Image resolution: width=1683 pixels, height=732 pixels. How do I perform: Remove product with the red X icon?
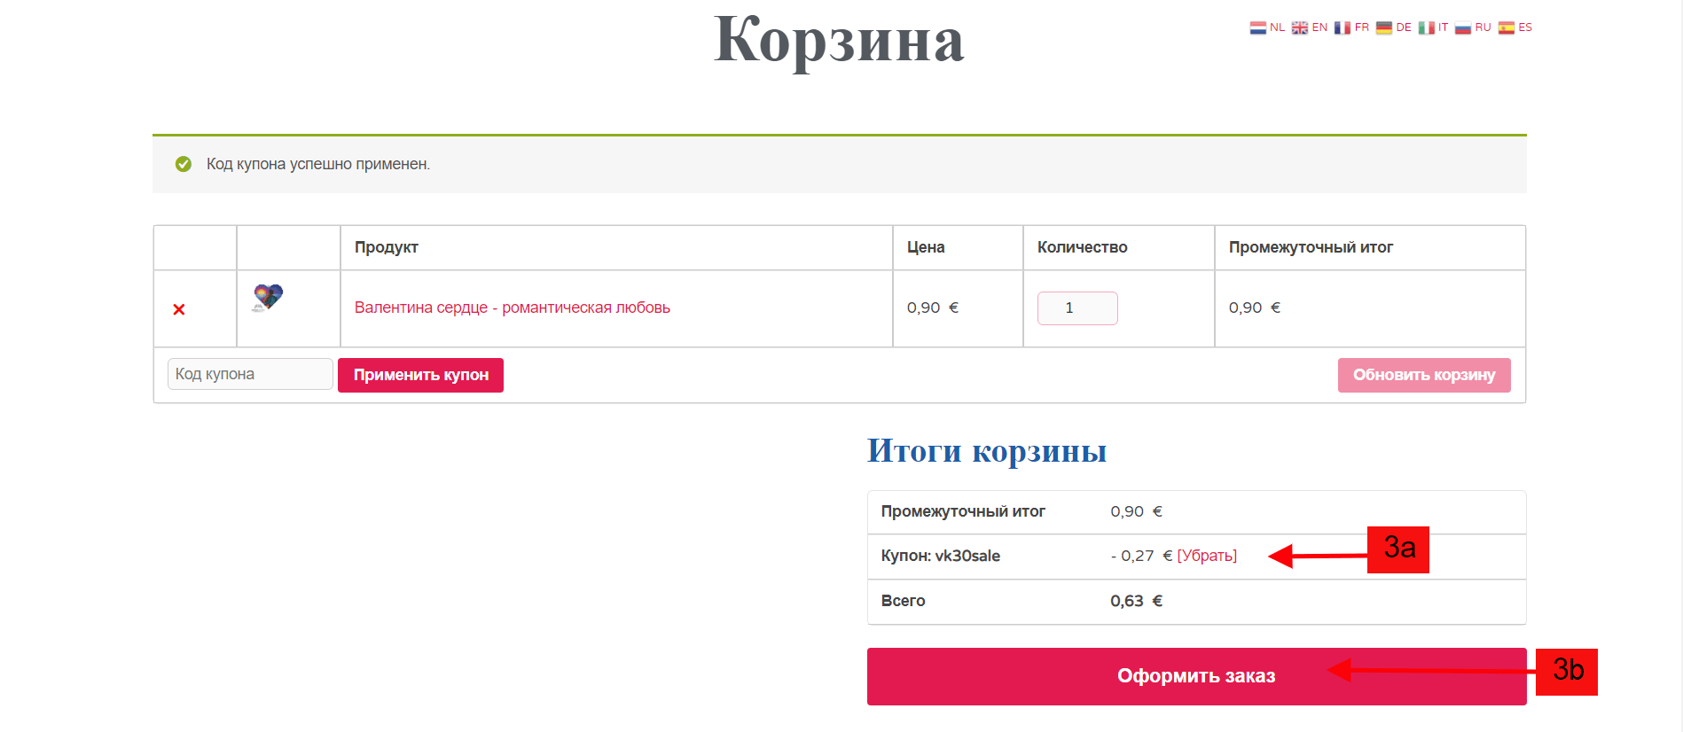(x=179, y=309)
